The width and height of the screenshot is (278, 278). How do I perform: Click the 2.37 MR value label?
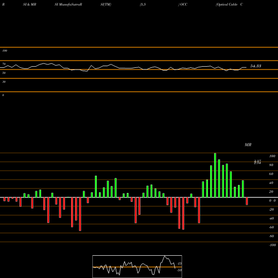tap(257, 162)
